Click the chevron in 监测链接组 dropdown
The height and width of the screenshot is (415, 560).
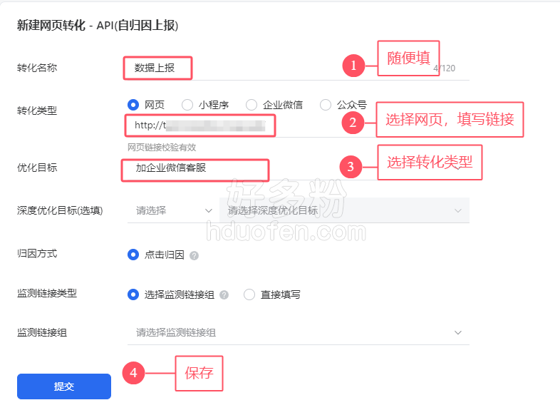[x=458, y=333]
